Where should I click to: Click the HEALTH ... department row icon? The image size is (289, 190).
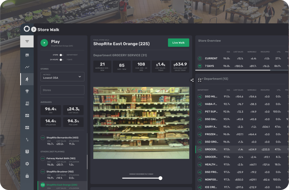[200, 164]
